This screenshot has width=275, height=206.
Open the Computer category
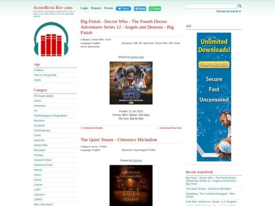click(39, 126)
